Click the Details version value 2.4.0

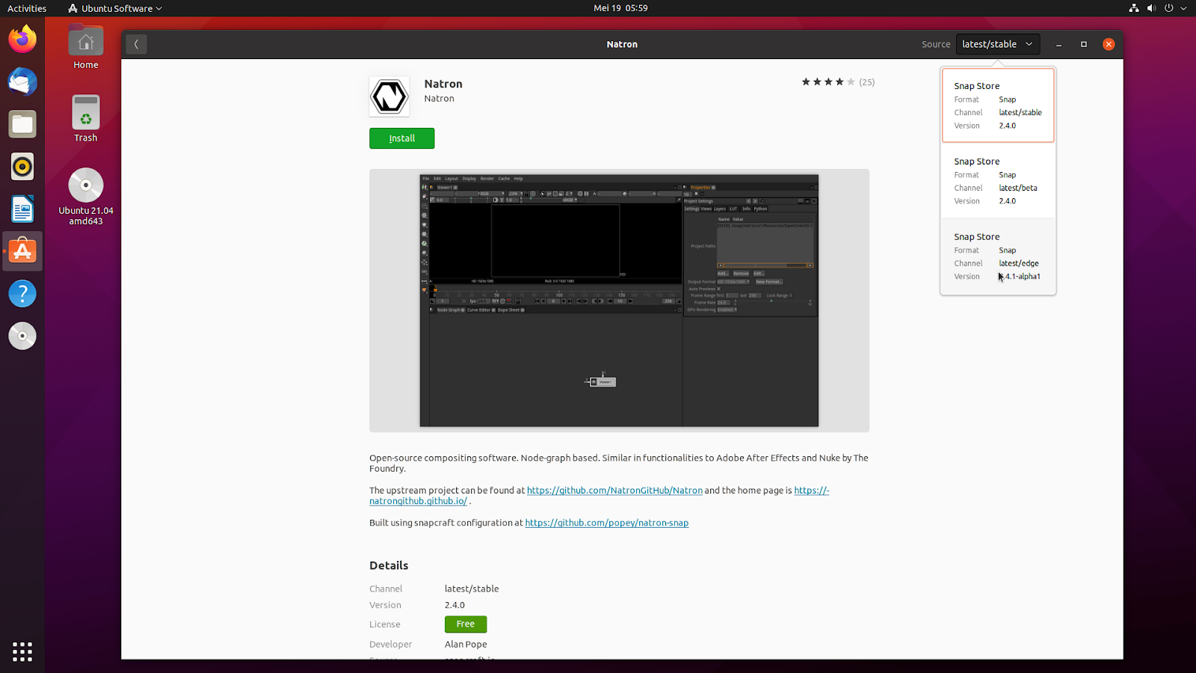click(x=454, y=605)
